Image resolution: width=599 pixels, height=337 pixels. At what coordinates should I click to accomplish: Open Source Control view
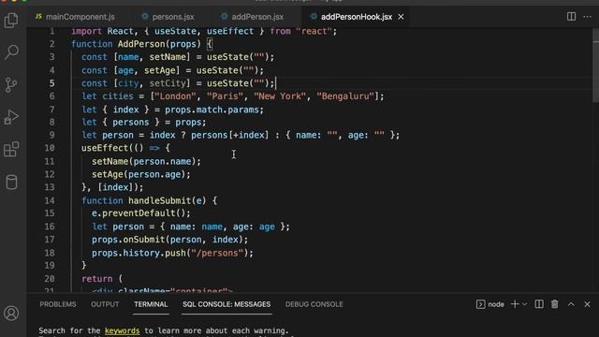click(11, 85)
